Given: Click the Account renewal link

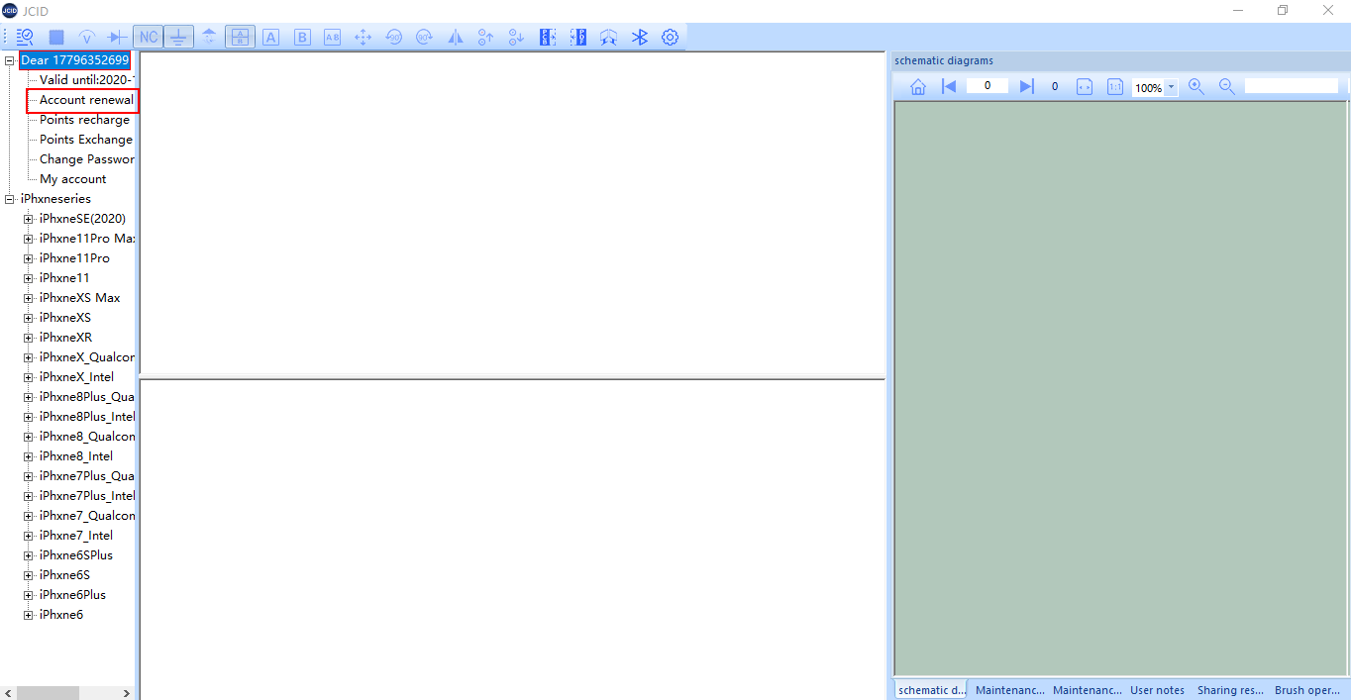Looking at the screenshot, I should [x=85, y=100].
